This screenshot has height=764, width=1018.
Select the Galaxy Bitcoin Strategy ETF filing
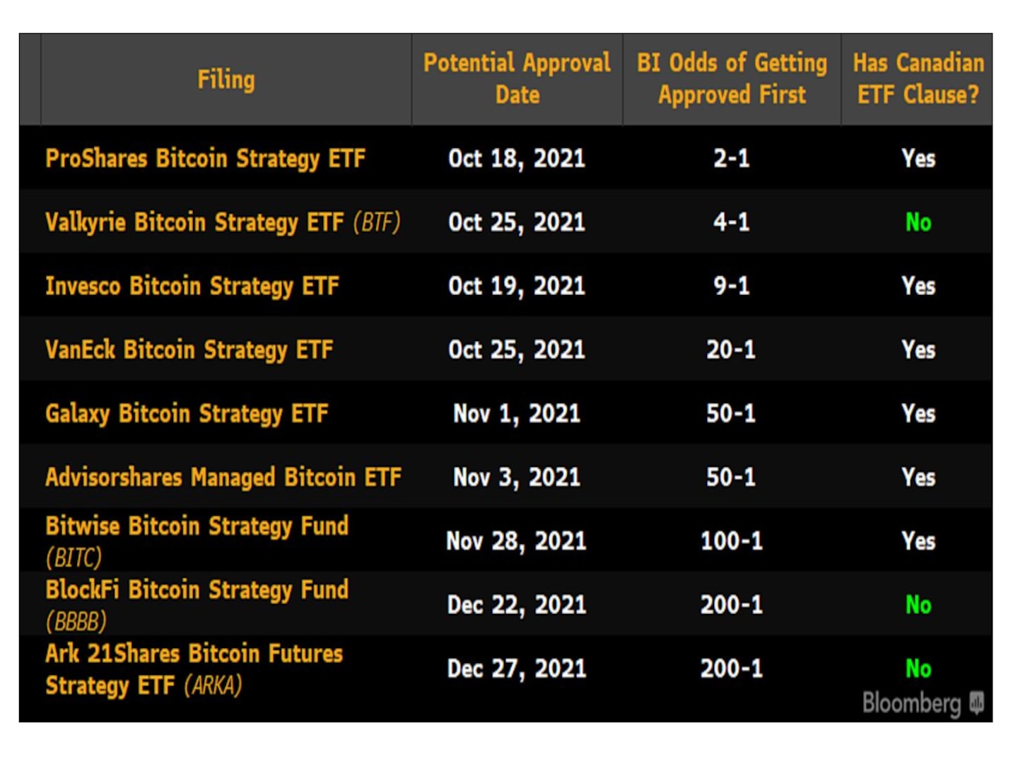pyautogui.click(x=187, y=413)
